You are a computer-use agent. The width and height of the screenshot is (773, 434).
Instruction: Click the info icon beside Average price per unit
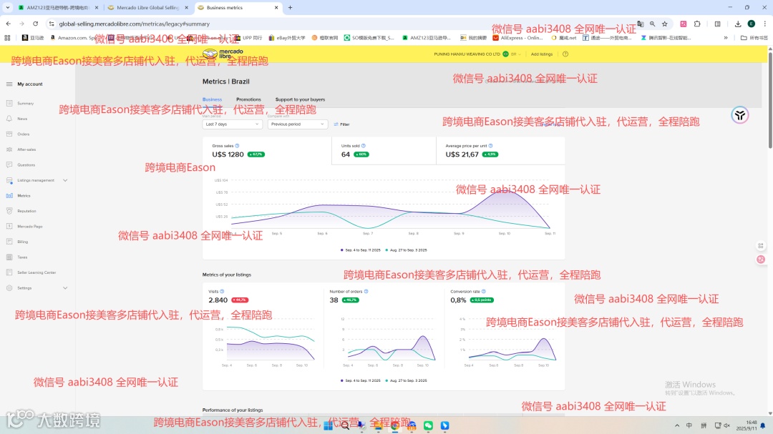point(490,146)
